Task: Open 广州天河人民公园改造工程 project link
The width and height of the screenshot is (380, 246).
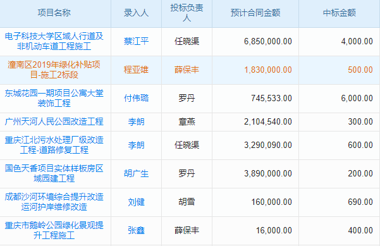Action: pyautogui.click(x=54, y=121)
